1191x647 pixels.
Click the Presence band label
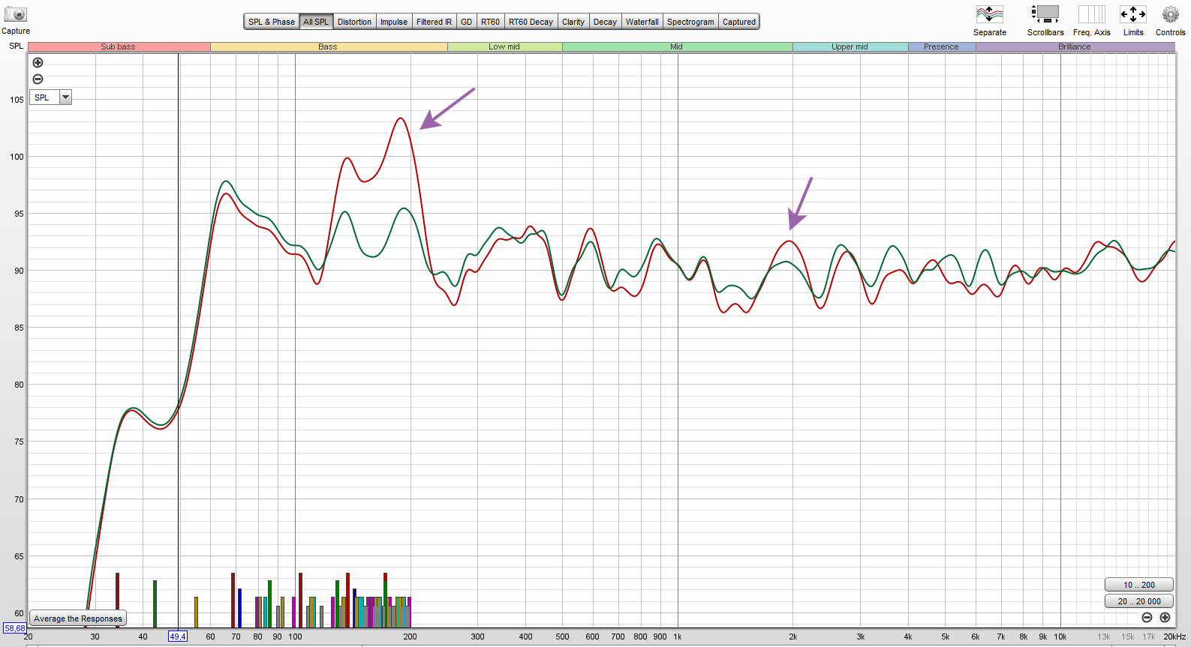point(942,46)
